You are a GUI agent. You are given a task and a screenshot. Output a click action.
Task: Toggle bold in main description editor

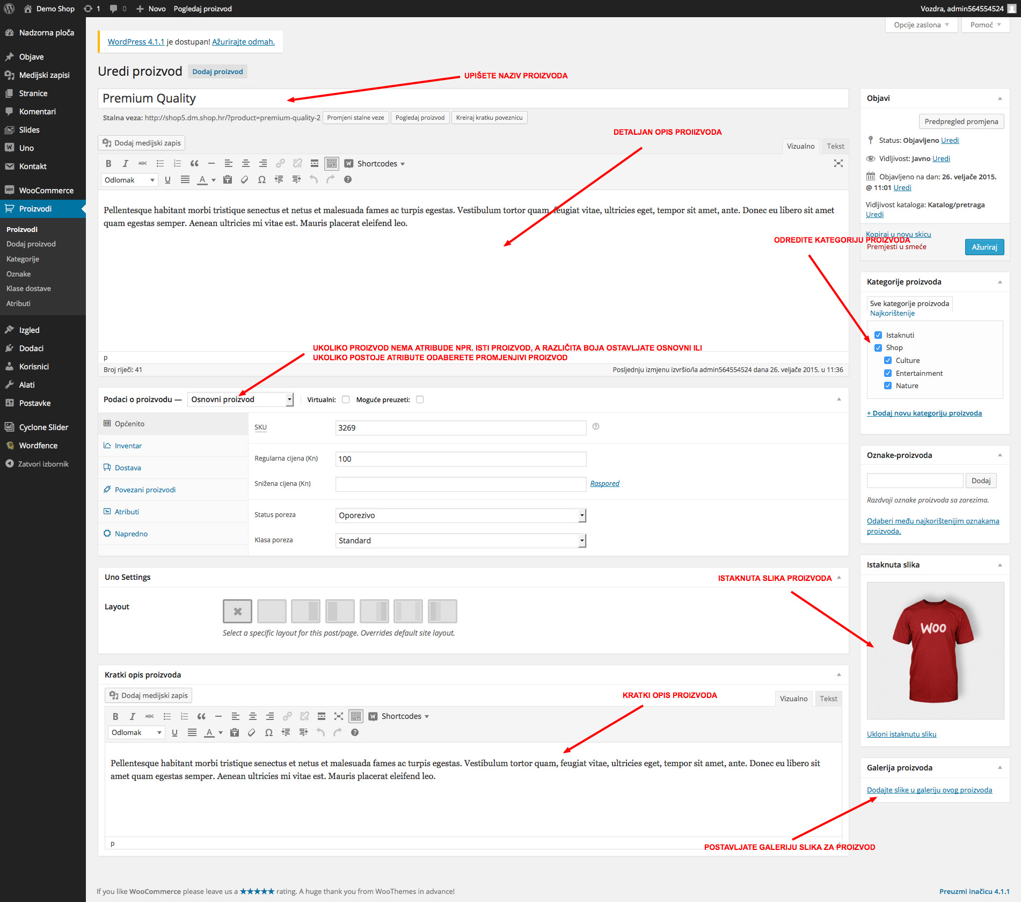point(108,164)
